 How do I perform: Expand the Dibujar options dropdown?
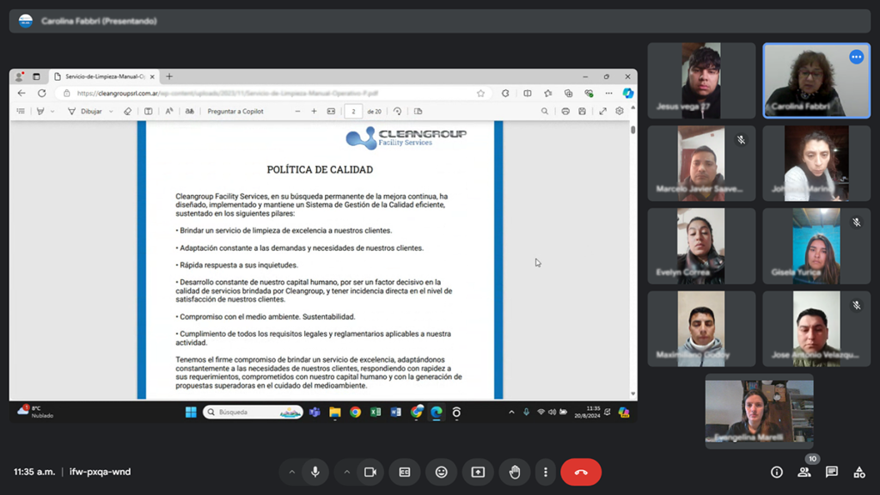point(111,111)
